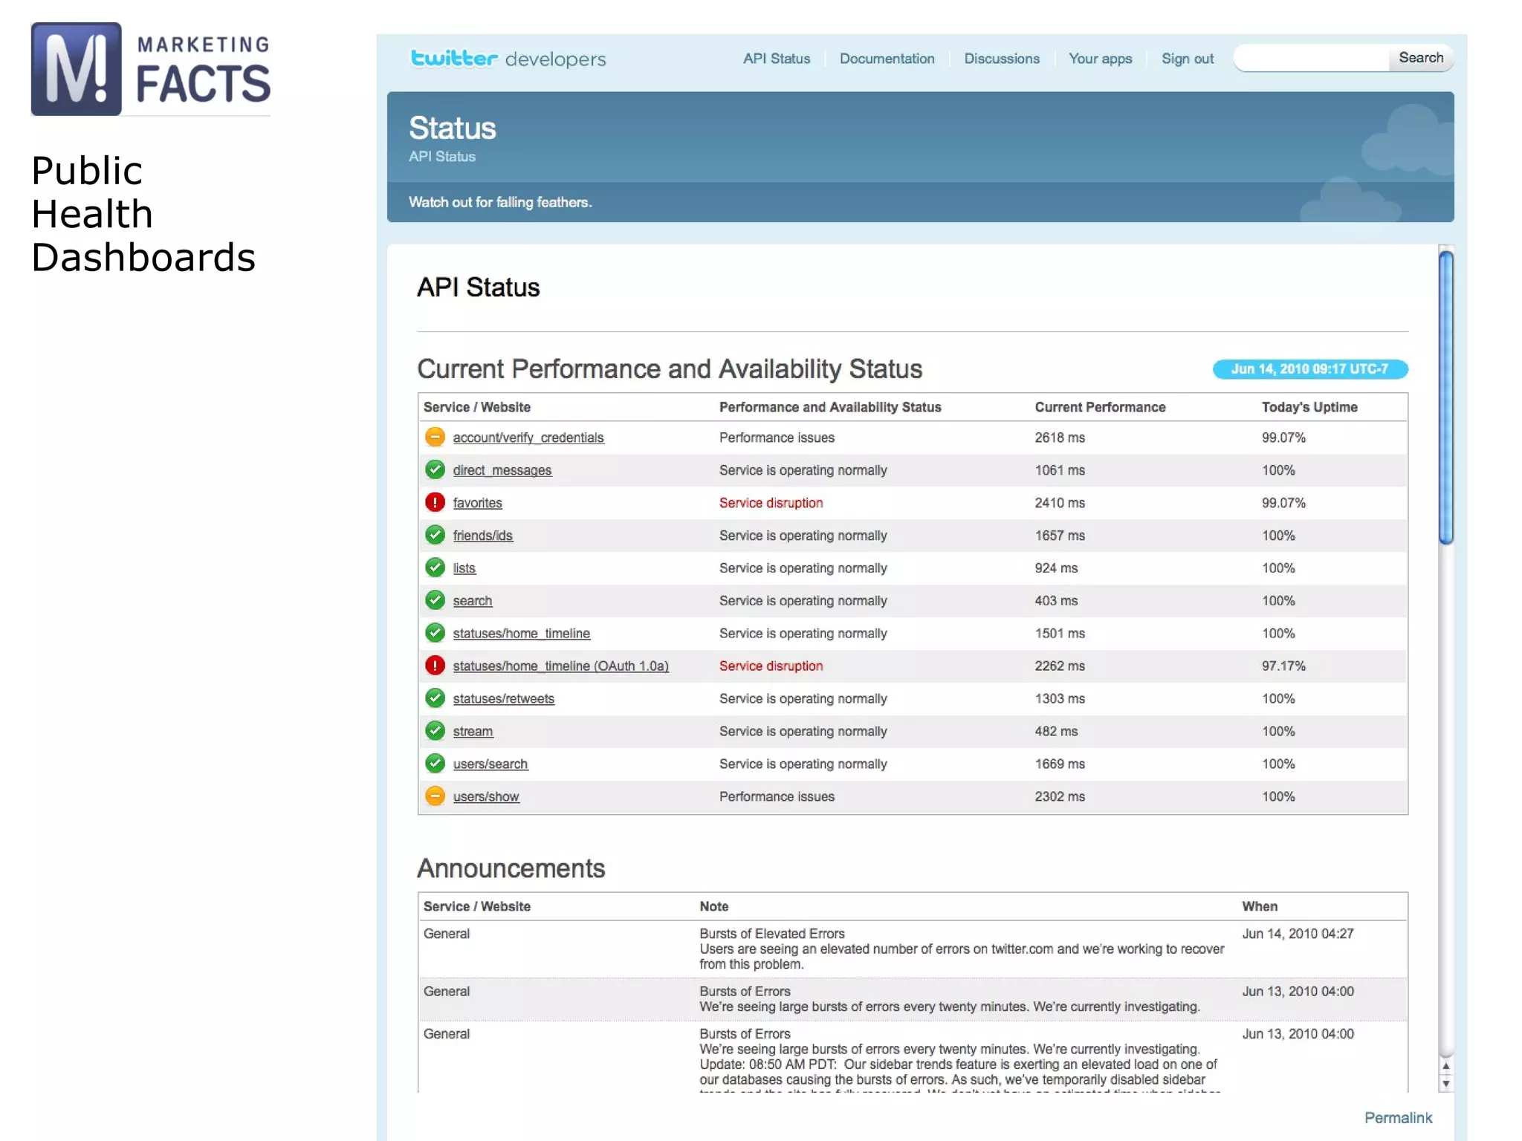Screen dimensions: 1522x1141
Task: Click the Twitter developers logo
Action: 508,59
